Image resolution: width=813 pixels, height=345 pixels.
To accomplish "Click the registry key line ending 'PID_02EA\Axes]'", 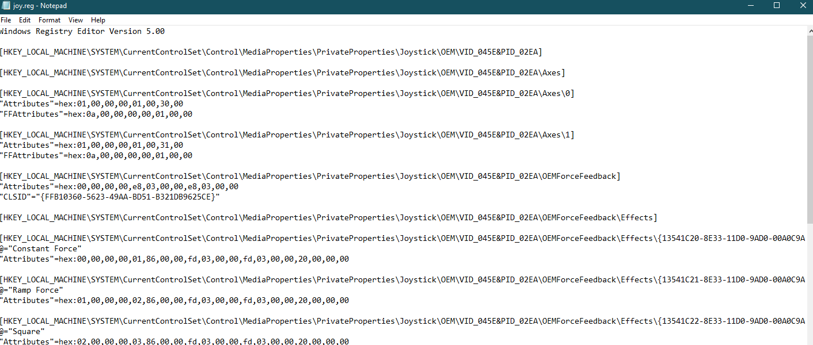I will [283, 73].
